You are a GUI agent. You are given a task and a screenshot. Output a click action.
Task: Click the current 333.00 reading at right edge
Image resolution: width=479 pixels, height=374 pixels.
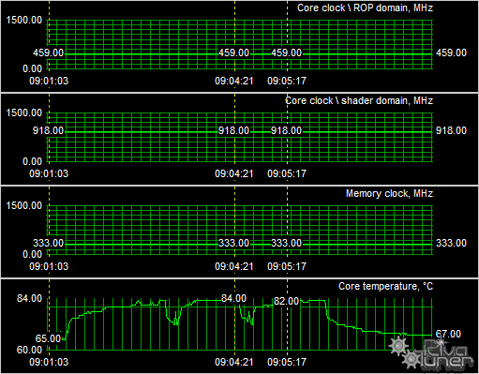[x=451, y=243]
